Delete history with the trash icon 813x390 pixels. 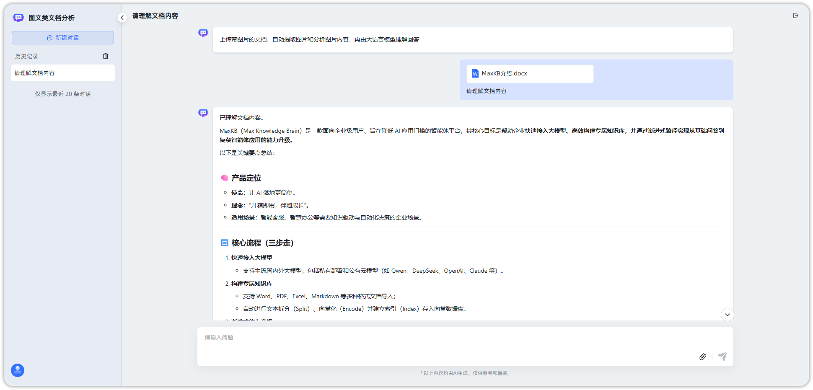[x=106, y=56]
